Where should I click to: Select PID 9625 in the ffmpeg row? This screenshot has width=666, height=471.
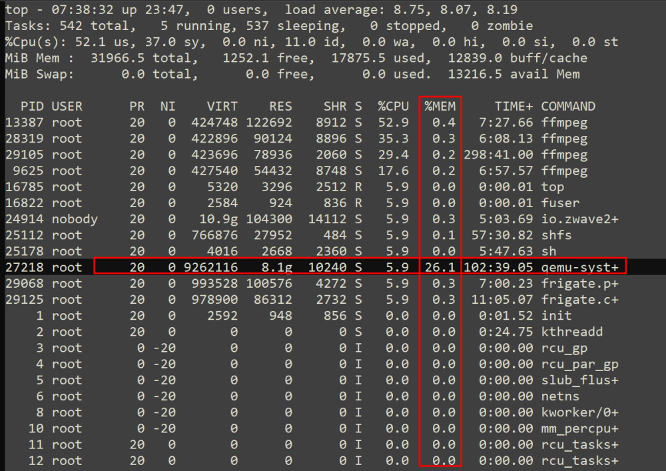point(28,171)
